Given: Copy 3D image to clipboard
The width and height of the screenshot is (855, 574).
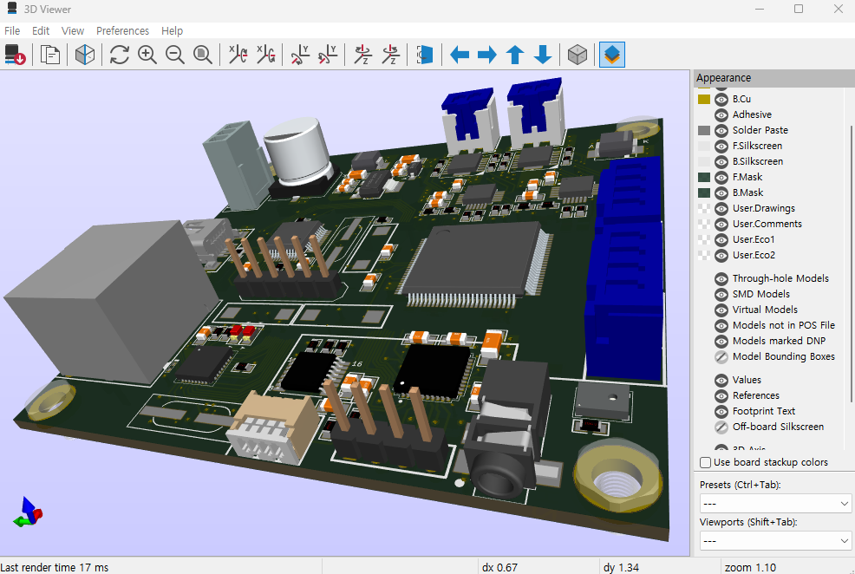Looking at the screenshot, I should (x=50, y=55).
